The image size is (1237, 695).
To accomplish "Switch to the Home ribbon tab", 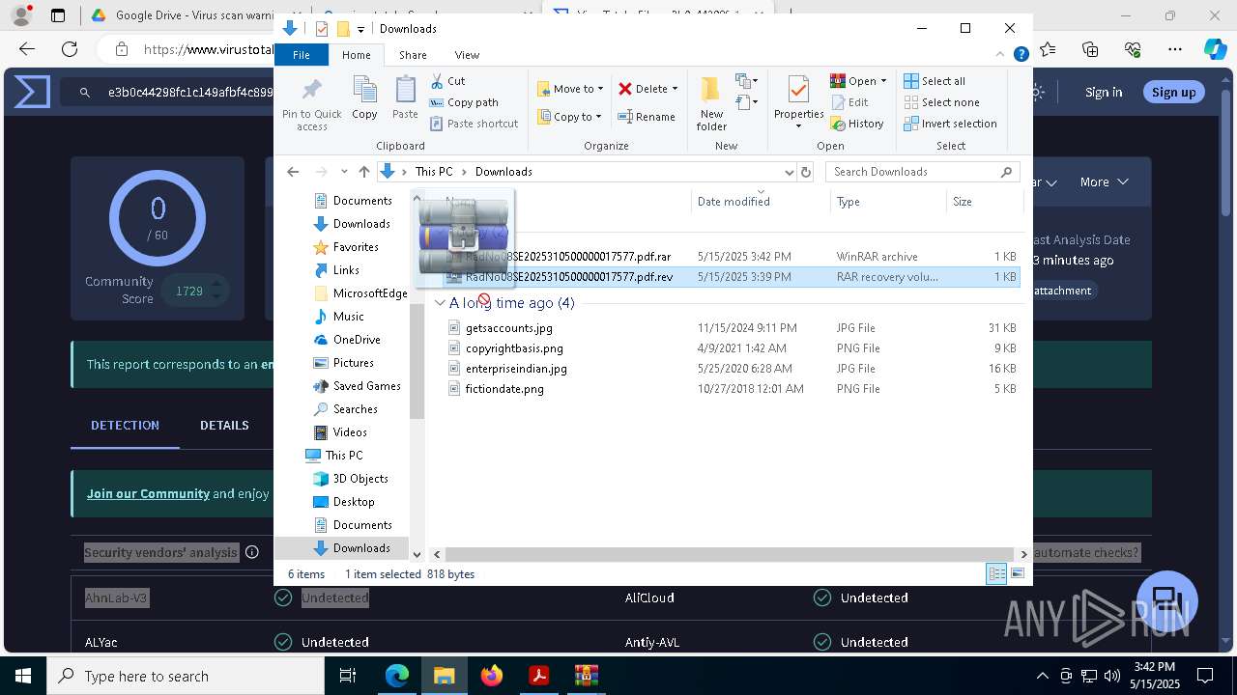I will tap(356, 55).
